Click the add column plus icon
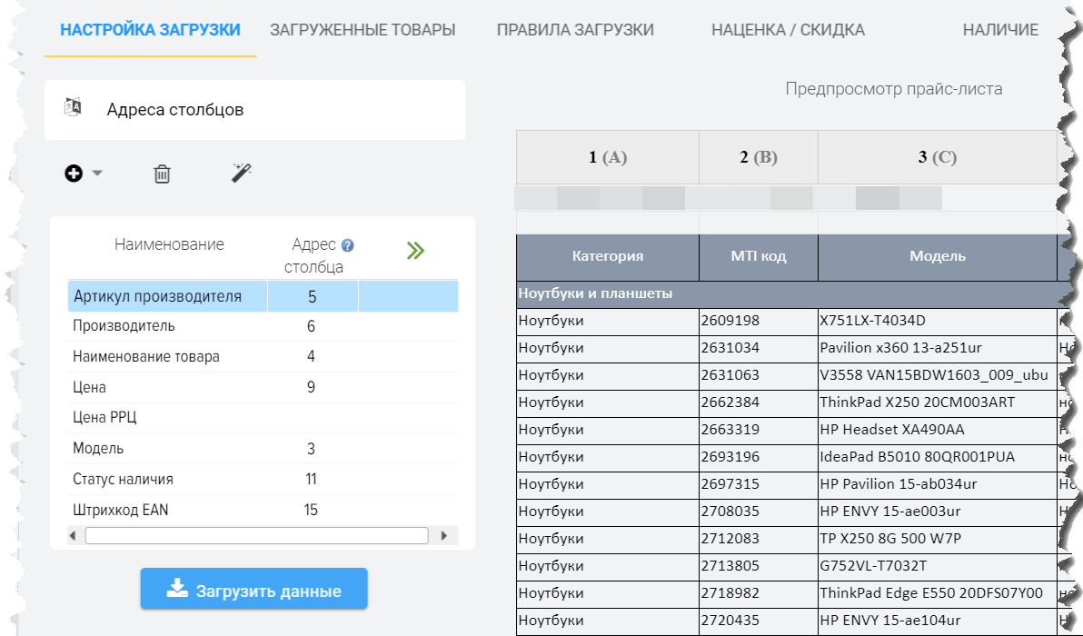Image resolution: width=1083 pixels, height=636 pixels. pyautogui.click(x=74, y=173)
